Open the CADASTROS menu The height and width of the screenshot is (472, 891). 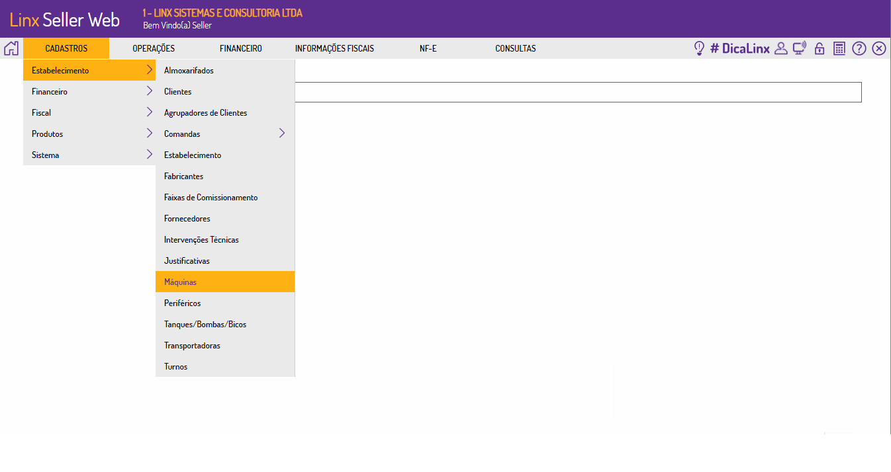pos(66,48)
